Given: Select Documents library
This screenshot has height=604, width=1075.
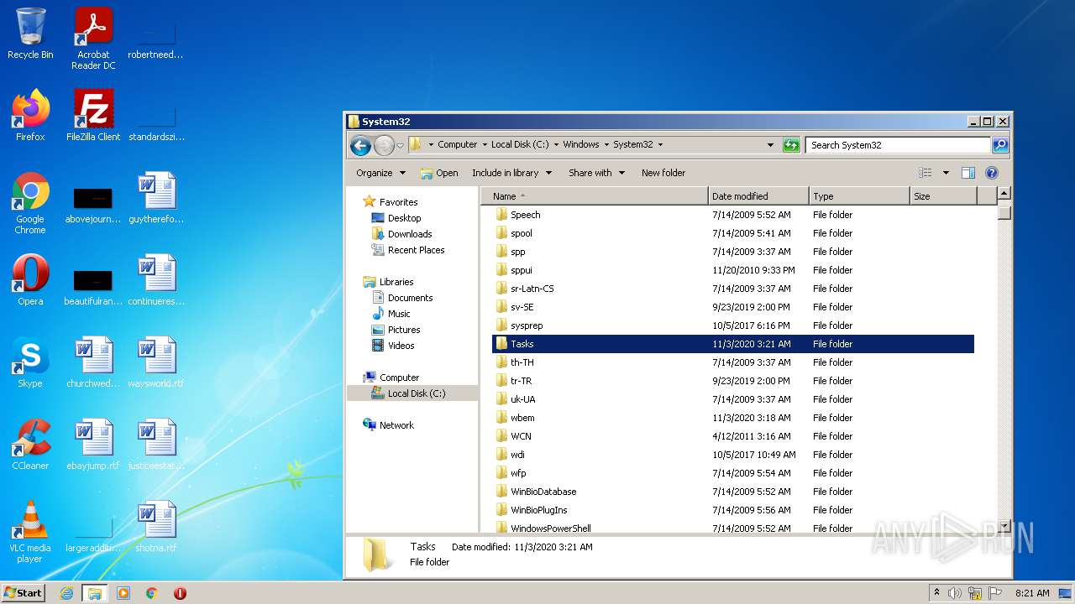Looking at the screenshot, I should tap(410, 298).
